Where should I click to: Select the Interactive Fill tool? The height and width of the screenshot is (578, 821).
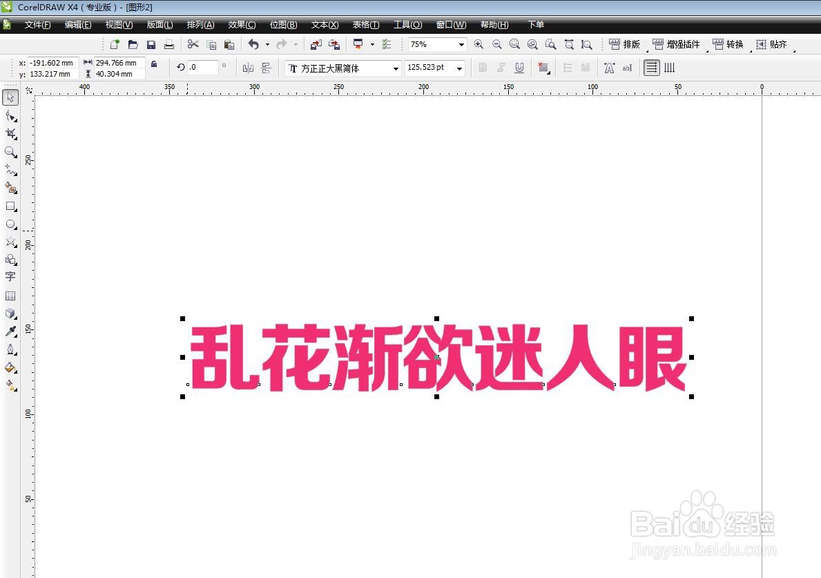coord(10,385)
